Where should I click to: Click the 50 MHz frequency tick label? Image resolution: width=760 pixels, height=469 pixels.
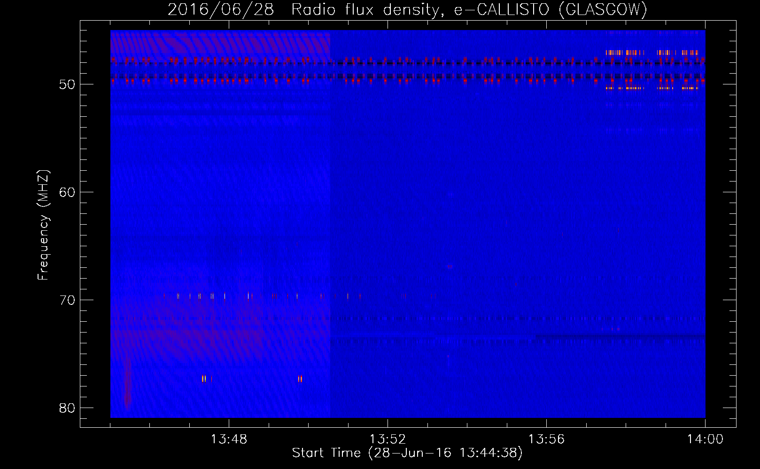67,84
